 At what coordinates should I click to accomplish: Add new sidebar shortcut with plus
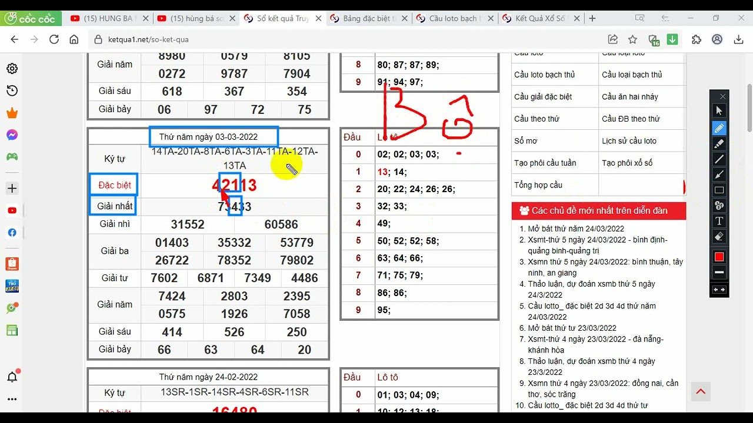[x=12, y=189]
